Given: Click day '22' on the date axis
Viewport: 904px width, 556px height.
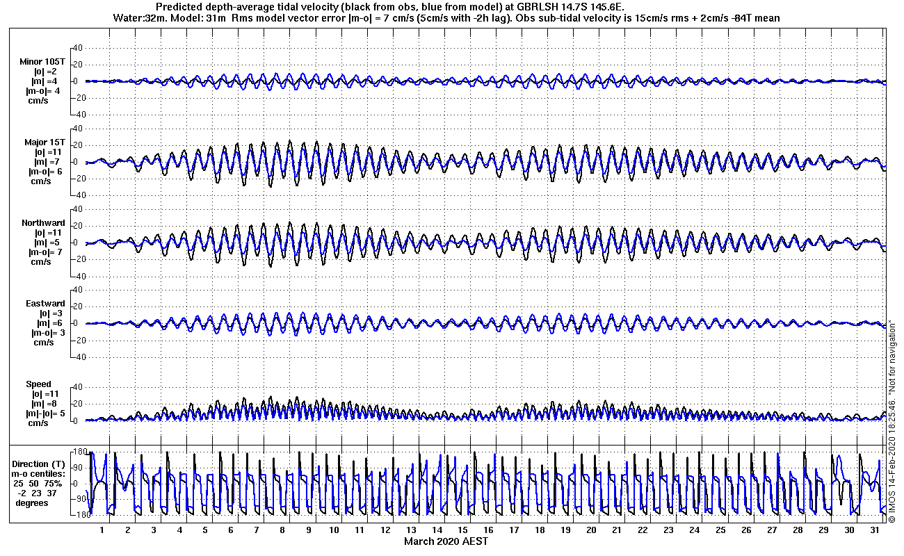Looking at the screenshot, I should 643,530.
